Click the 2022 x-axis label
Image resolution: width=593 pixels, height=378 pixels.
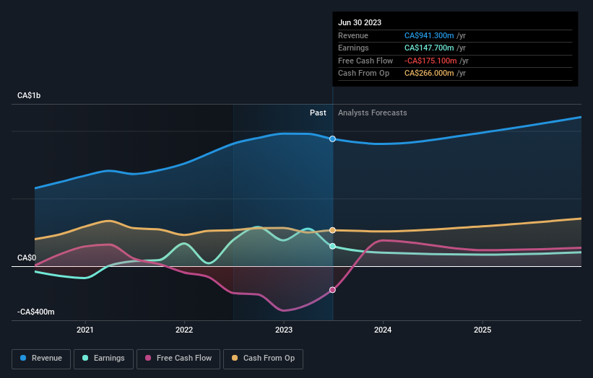click(184, 330)
